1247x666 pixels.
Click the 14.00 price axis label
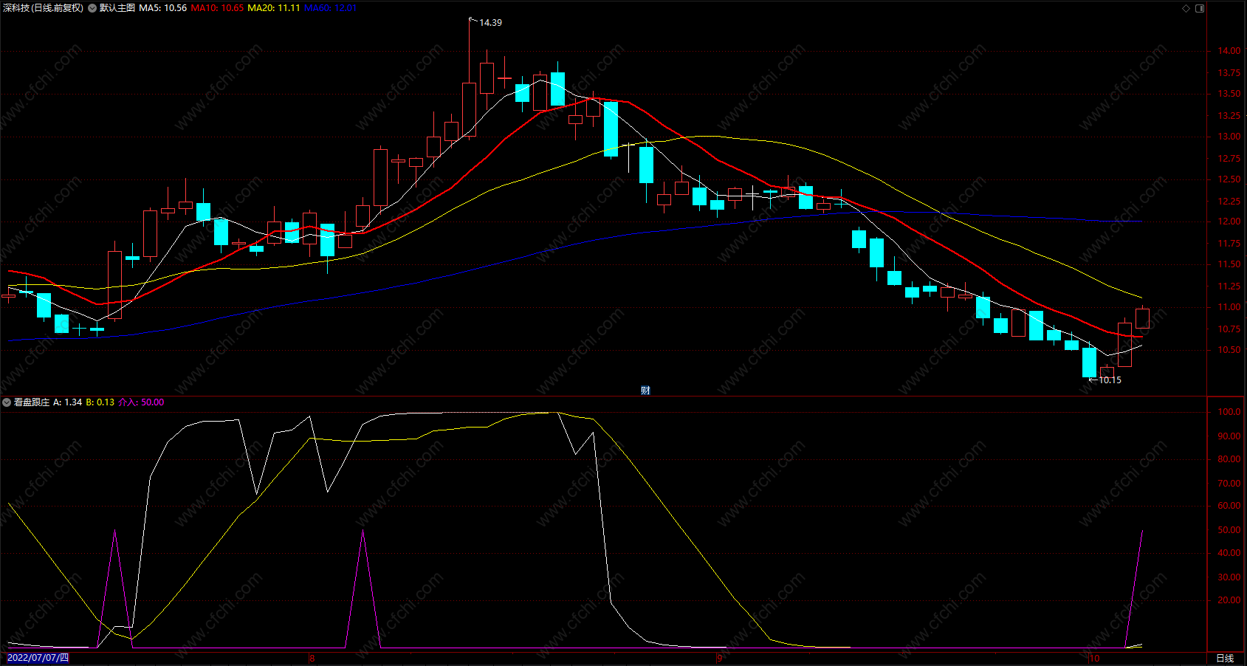pyautogui.click(x=1229, y=51)
